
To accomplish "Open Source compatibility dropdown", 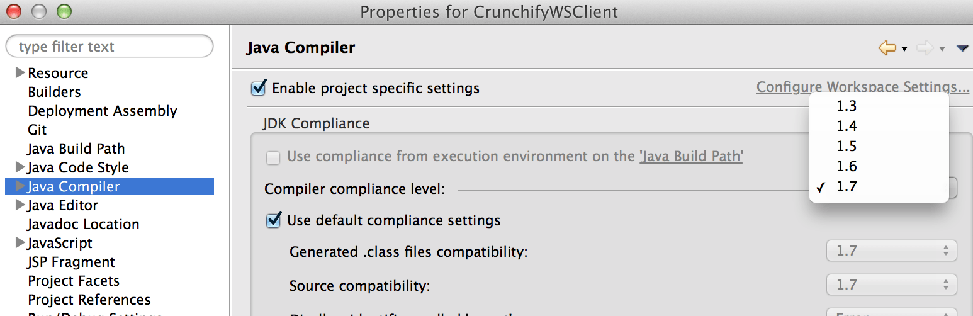I will (x=891, y=285).
